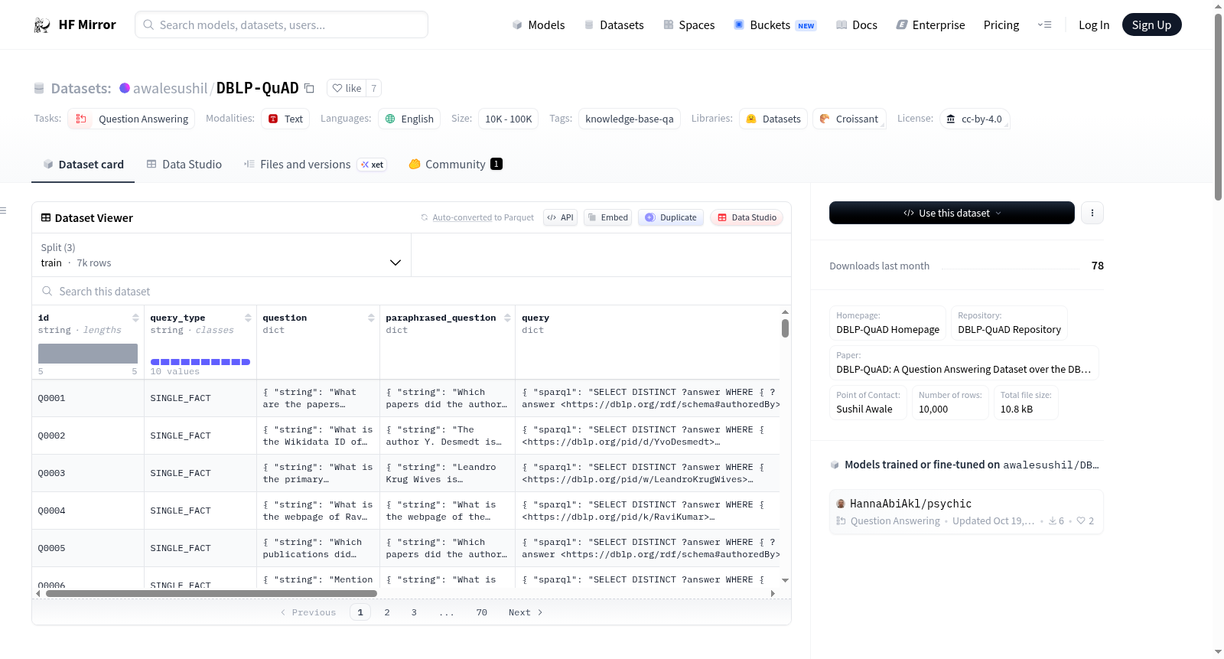
Task: Focus the Search this dataset field
Action: coord(412,291)
